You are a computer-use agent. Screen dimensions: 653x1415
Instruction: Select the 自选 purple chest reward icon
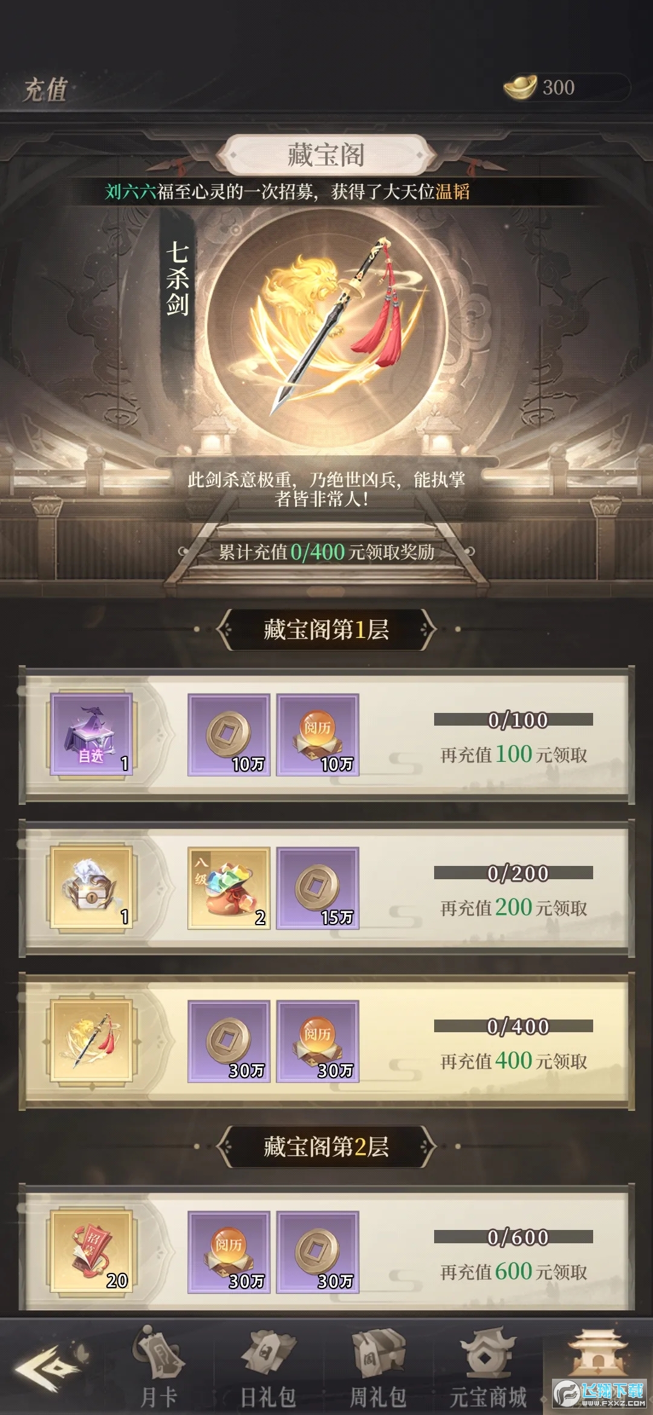tap(91, 735)
